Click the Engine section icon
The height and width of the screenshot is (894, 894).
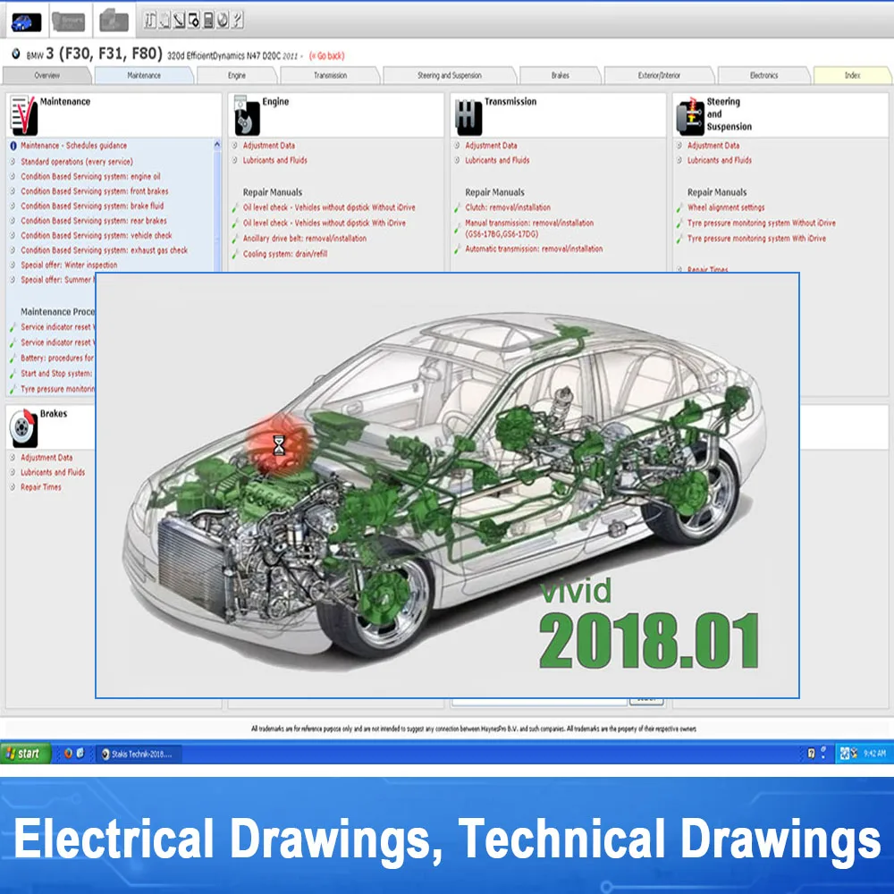coord(247,115)
